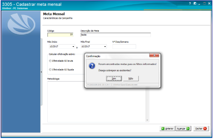Click the Confirmação dialog title
The height and width of the screenshot is (139, 213).
[x=93, y=56]
